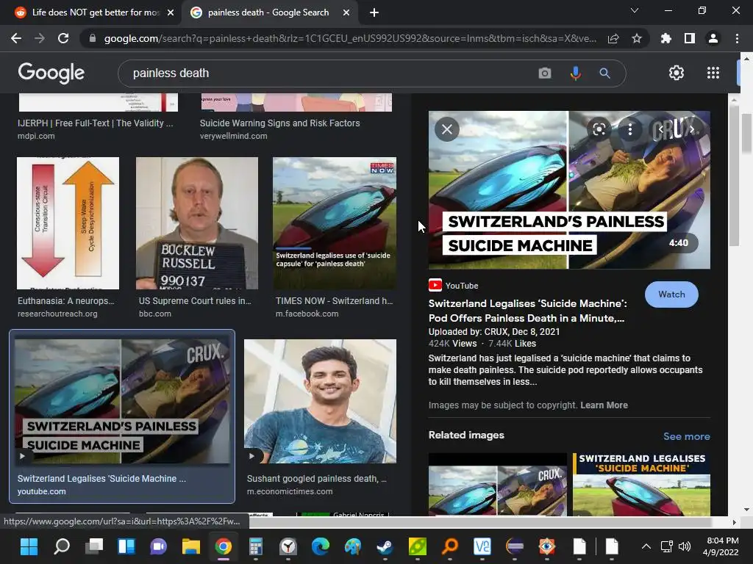Click the page vertical scrollbar thumb
Screen dimensions: 753x564
point(747,134)
